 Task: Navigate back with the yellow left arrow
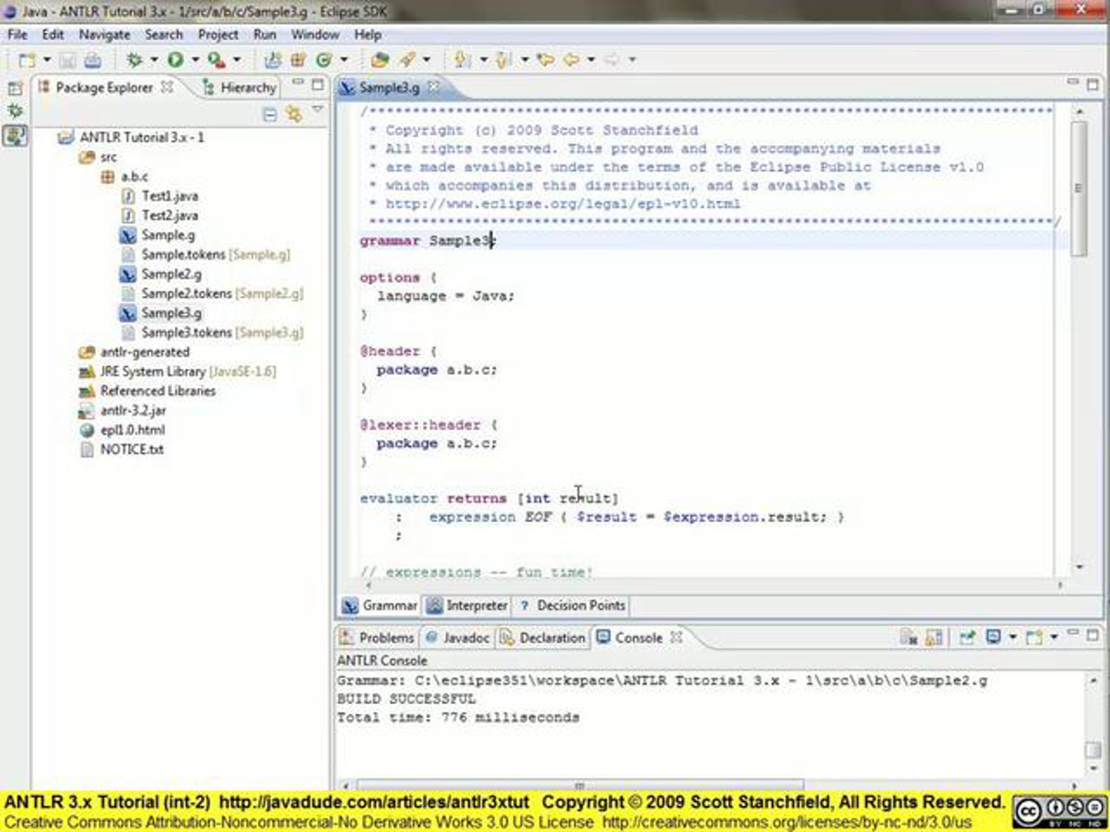(x=572, y=60)
